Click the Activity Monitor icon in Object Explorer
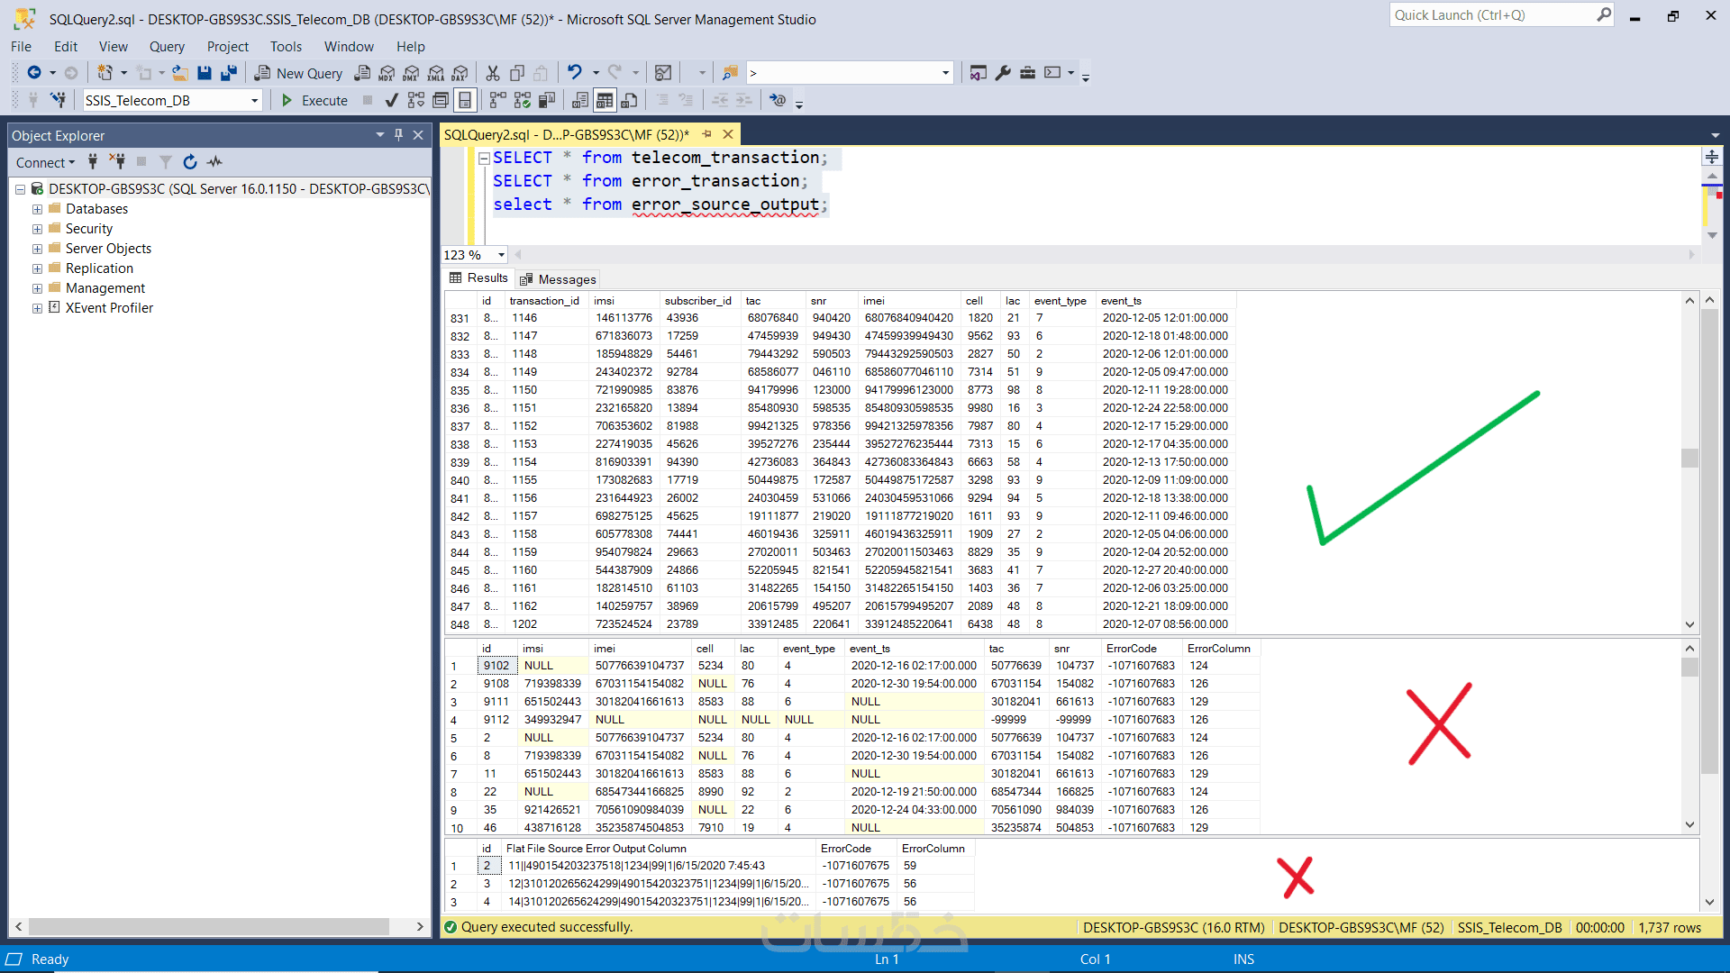 point(214,162)
